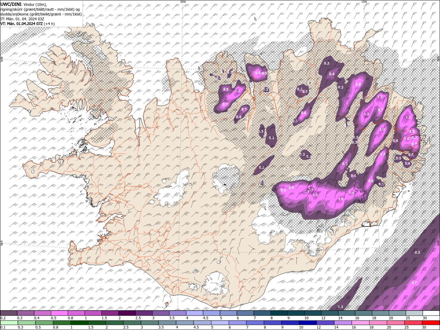This screenshot has height=330, width=440.
Task: Click the white snow legend swatch labeled 30
Action: pos(431,313)
